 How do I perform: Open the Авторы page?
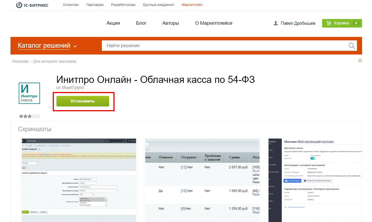tap(171, 23)
